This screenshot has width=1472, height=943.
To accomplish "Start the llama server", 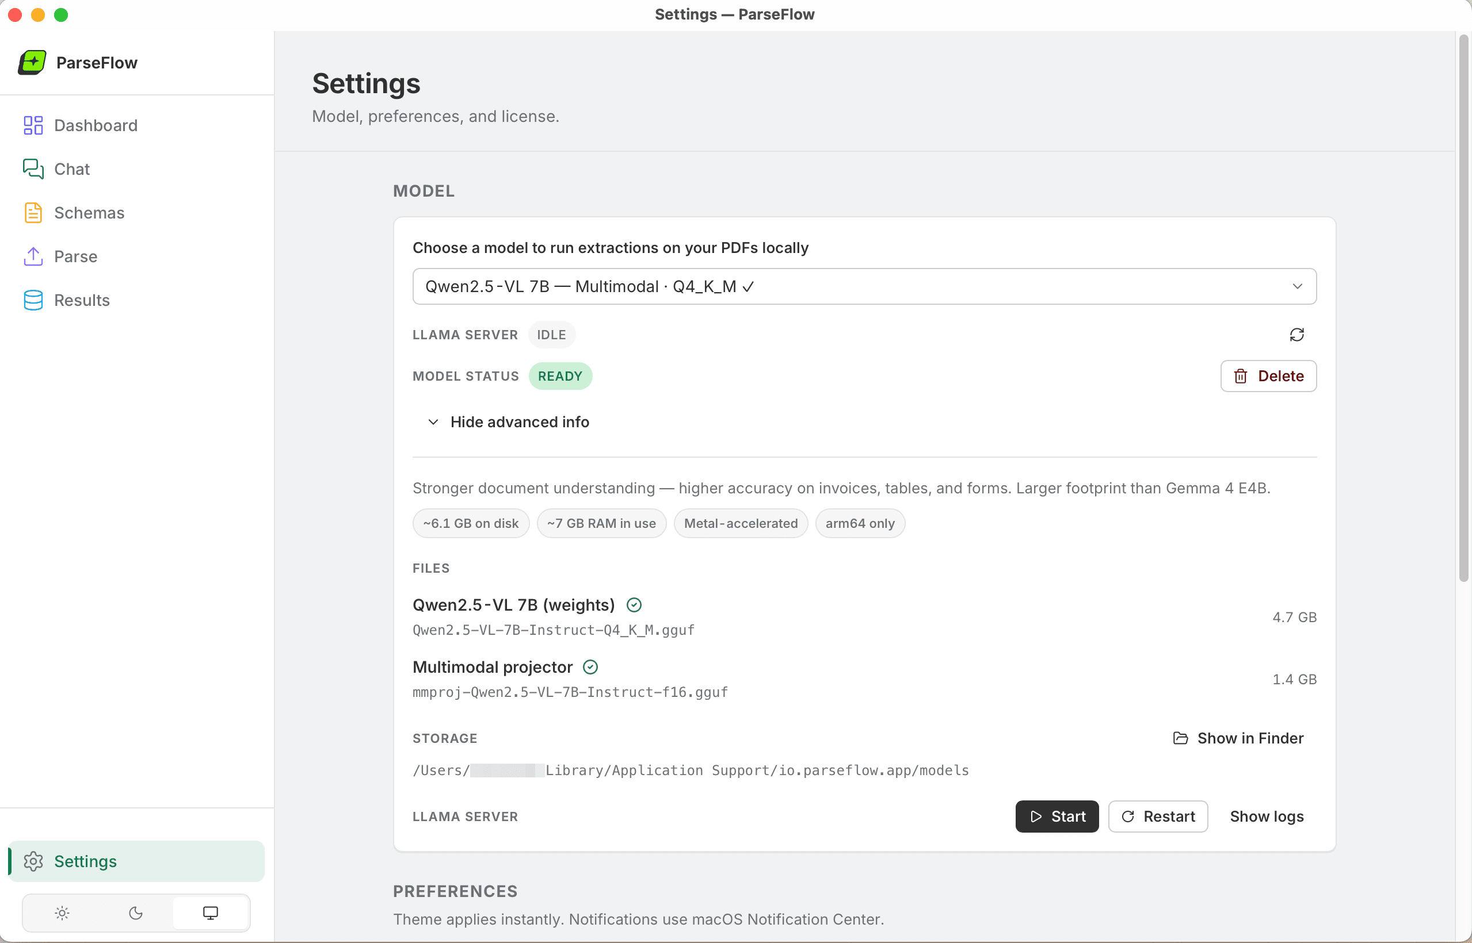I will tap(1057, 816).
